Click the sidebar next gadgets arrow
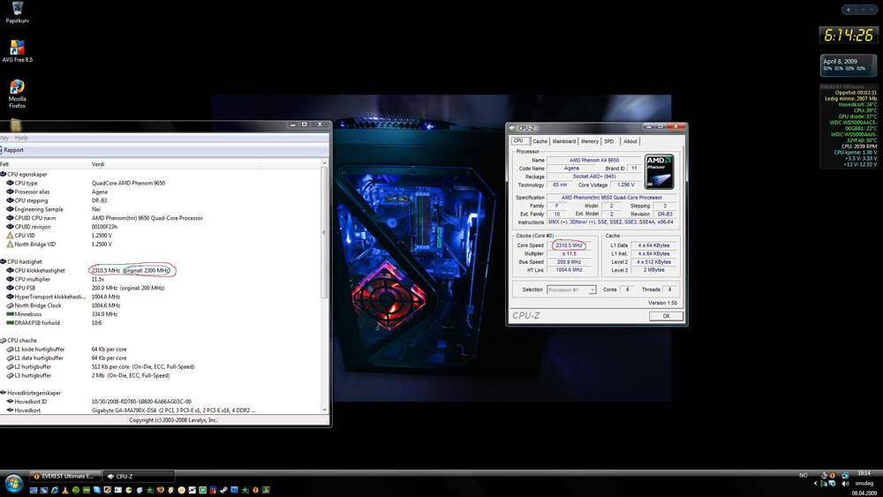The width and height of the screenshot is (883, 497). tap(872, 9)
